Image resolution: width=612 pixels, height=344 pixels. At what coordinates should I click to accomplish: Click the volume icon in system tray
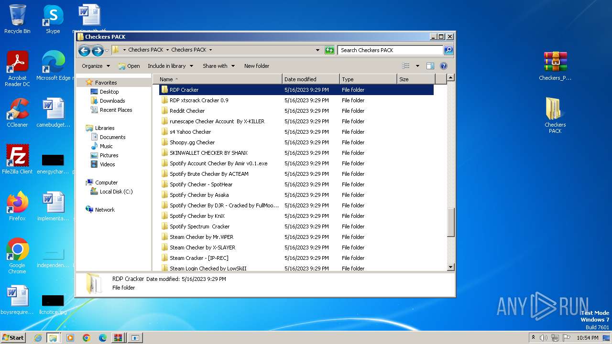click(544, 338)
